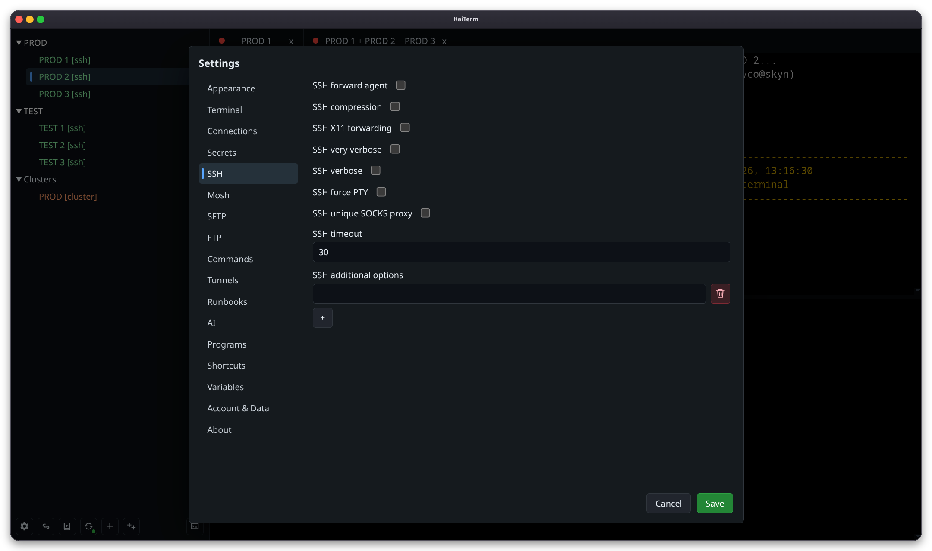
Task: Click the Cancel button
Action: click(x=668, y=503)
